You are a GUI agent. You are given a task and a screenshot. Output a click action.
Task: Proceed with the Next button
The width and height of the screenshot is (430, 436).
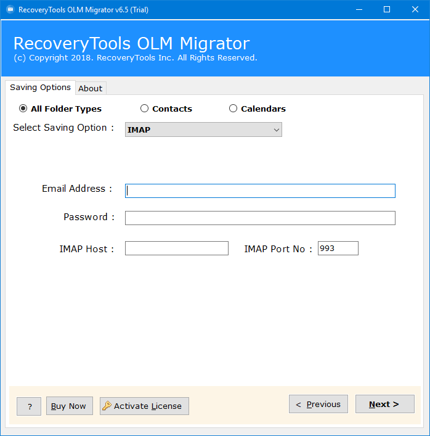[x=385, y=404]
